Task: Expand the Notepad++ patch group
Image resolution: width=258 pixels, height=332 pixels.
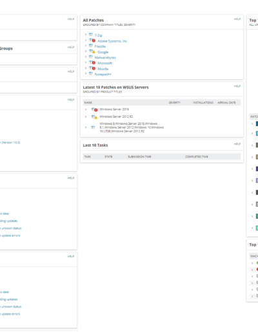Action: [x=86, y=74]
